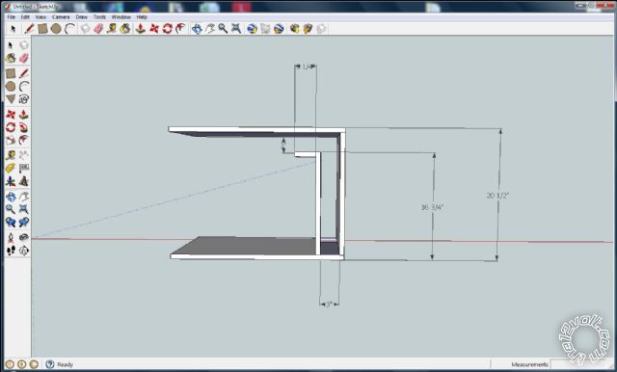Click the Next view icon
Image resolution: width=617 pixels, height=372 pixels.
24,223
